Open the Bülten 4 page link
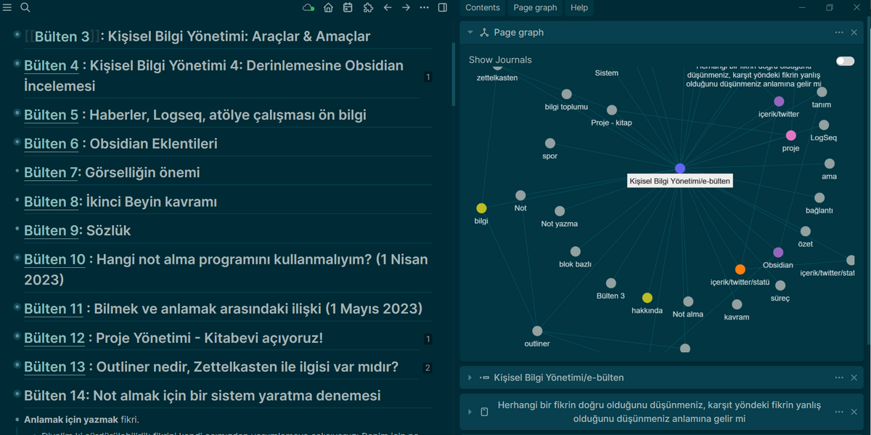This screenshot has width=871, height=435. (x=51, y=65)
